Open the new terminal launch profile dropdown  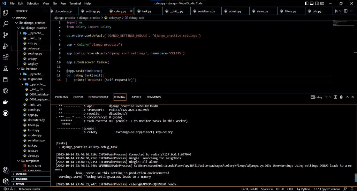tap(330, 97)
